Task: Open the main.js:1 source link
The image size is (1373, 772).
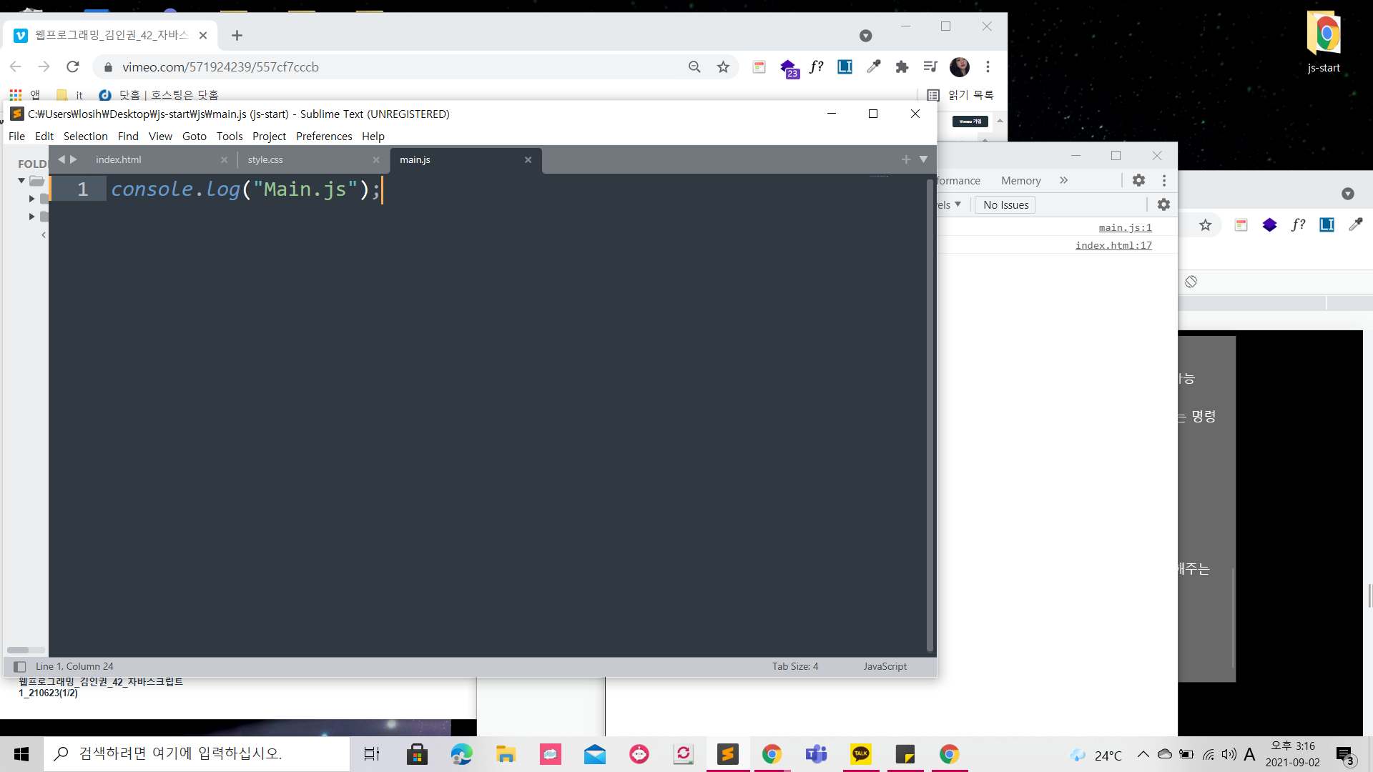Action: (1125, 227)
